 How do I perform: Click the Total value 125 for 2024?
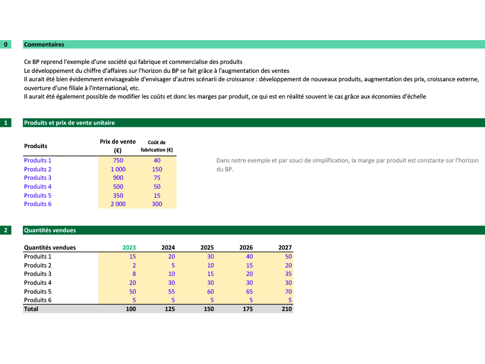pyautogui.click(x=169, y=309)
